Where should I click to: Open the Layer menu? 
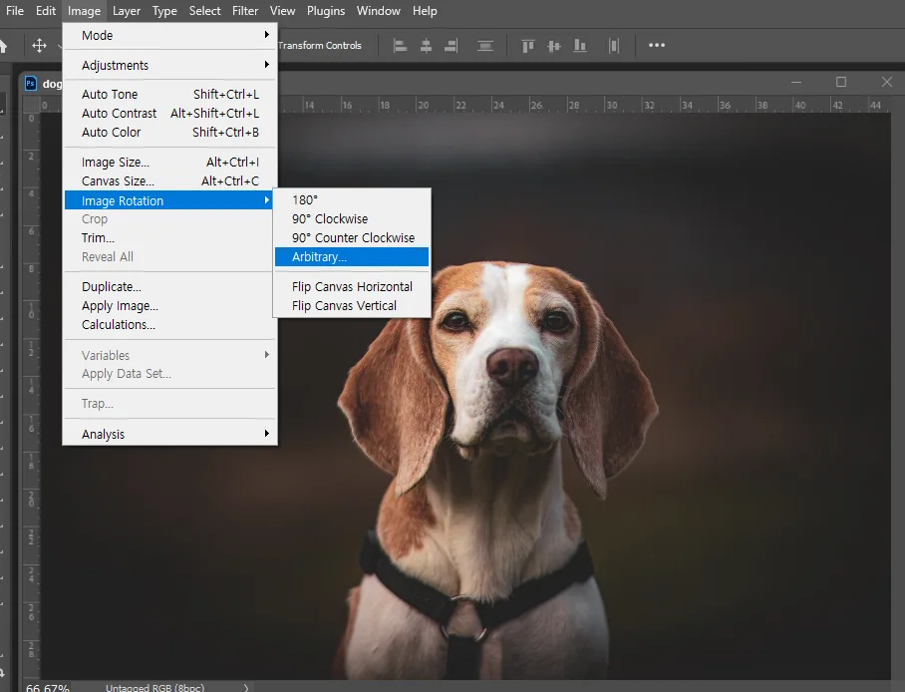tap(127, 11)
